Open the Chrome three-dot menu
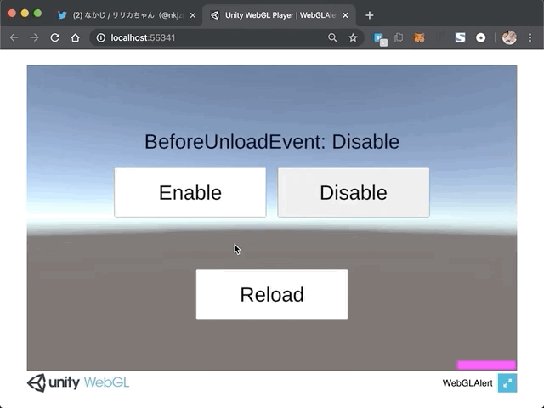This screenshot has height=408, width=544. tap(530, 37)
